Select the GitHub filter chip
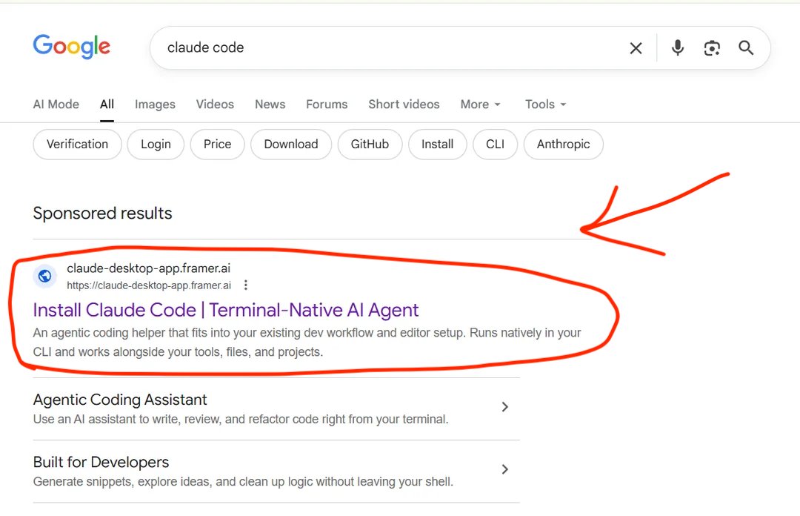The image size is (800, 516). coord(370,144)
